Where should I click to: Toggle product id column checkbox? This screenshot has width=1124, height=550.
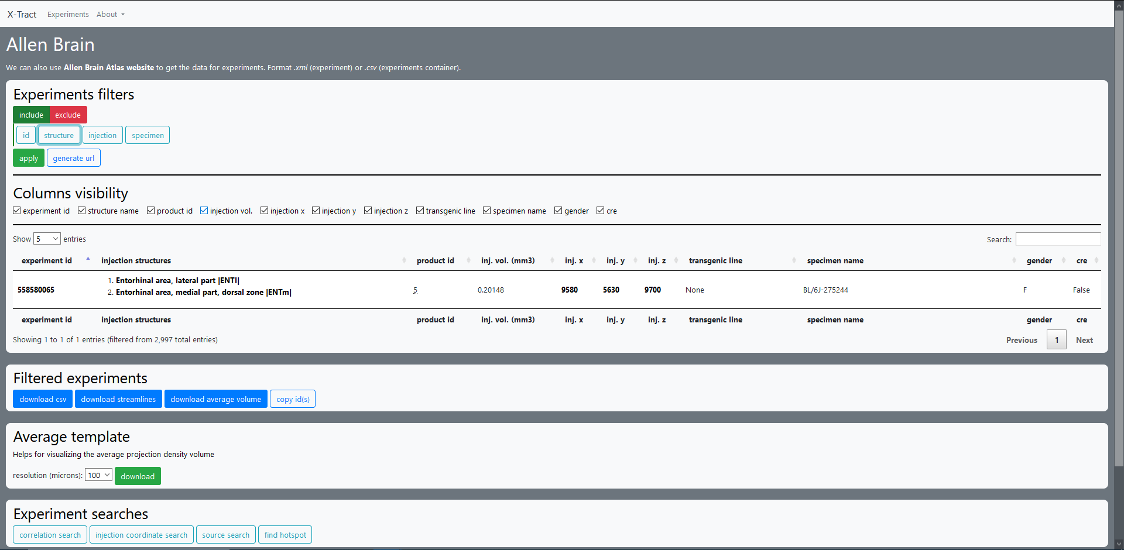[x=151, y=211]
